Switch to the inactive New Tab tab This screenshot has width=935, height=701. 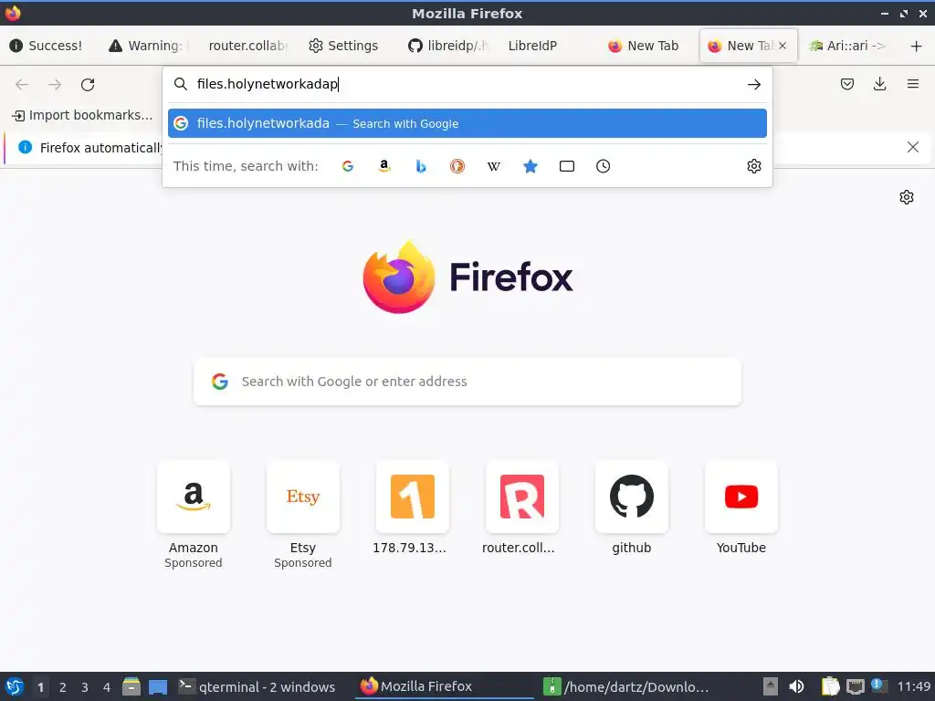[x=644, y=46]
